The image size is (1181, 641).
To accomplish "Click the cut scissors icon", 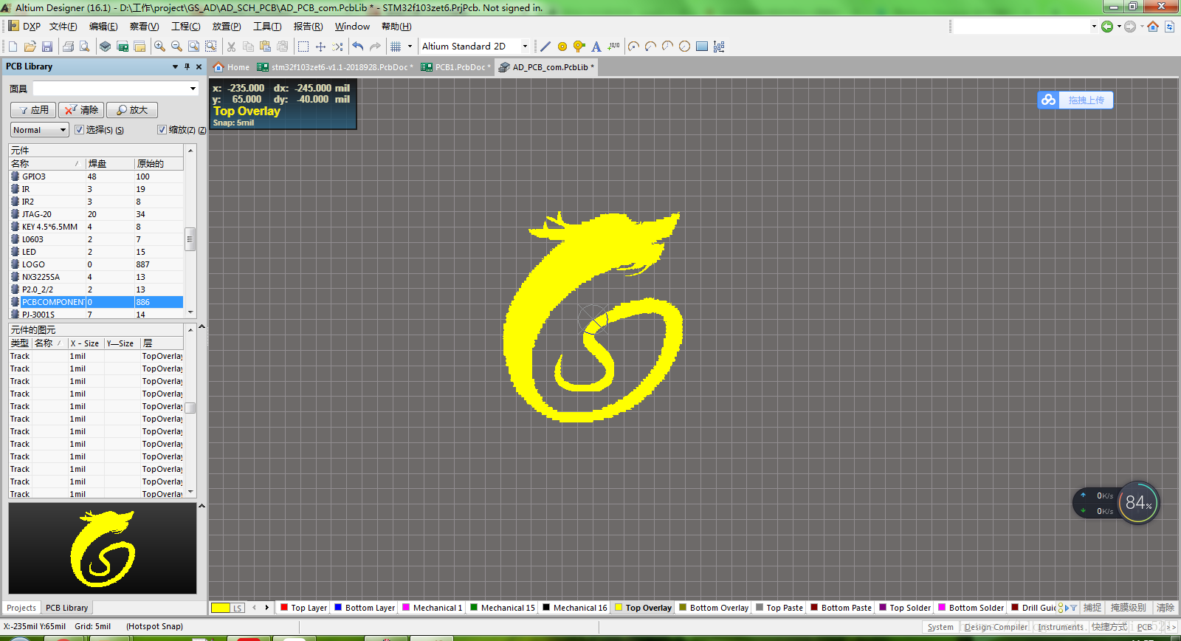I will coord(231,47).
